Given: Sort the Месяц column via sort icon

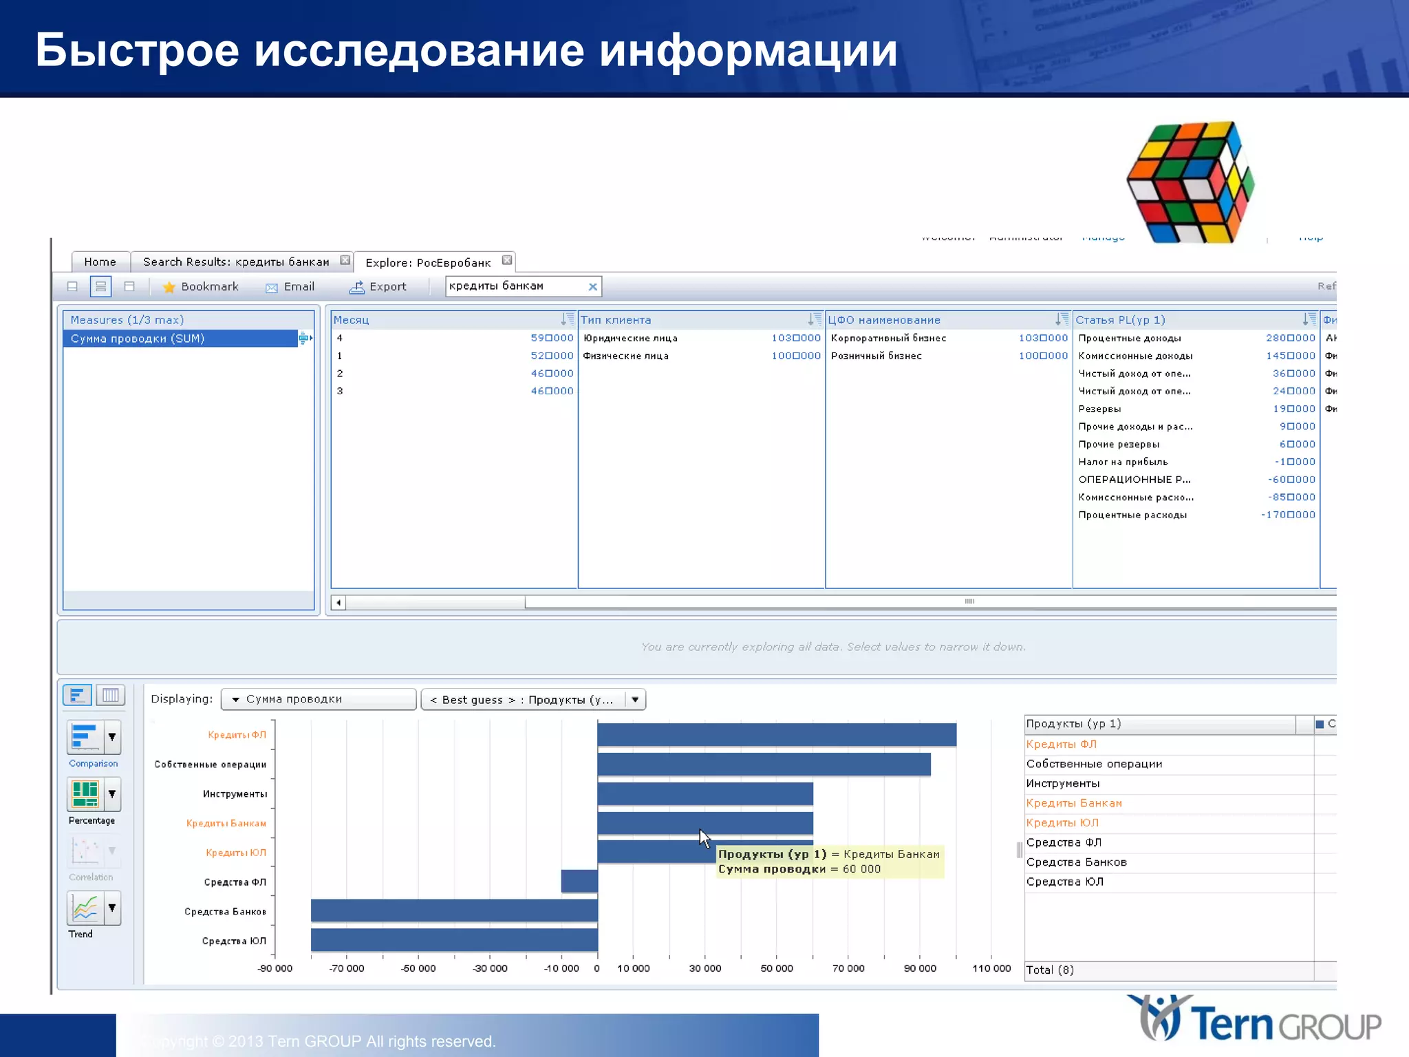Looking at the screenshot, I should pos(567,319).
